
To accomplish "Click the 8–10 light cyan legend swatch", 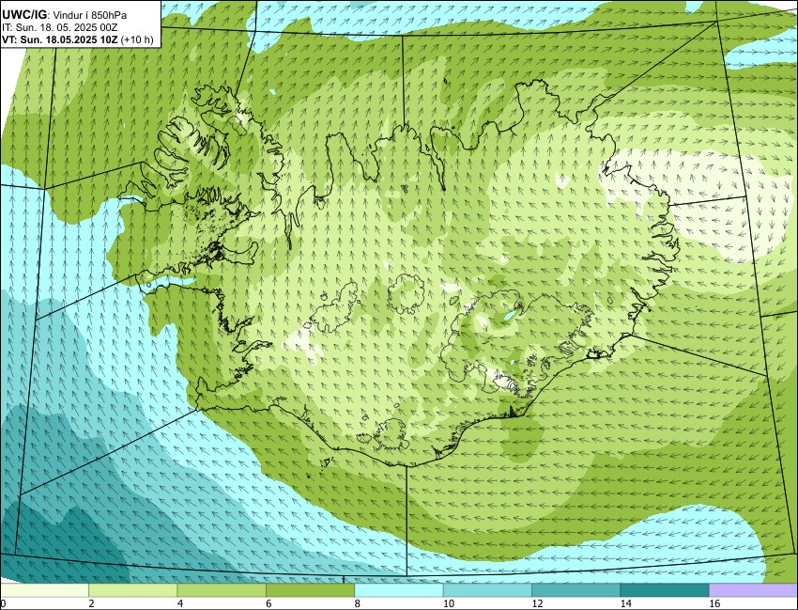I will 398,590.
